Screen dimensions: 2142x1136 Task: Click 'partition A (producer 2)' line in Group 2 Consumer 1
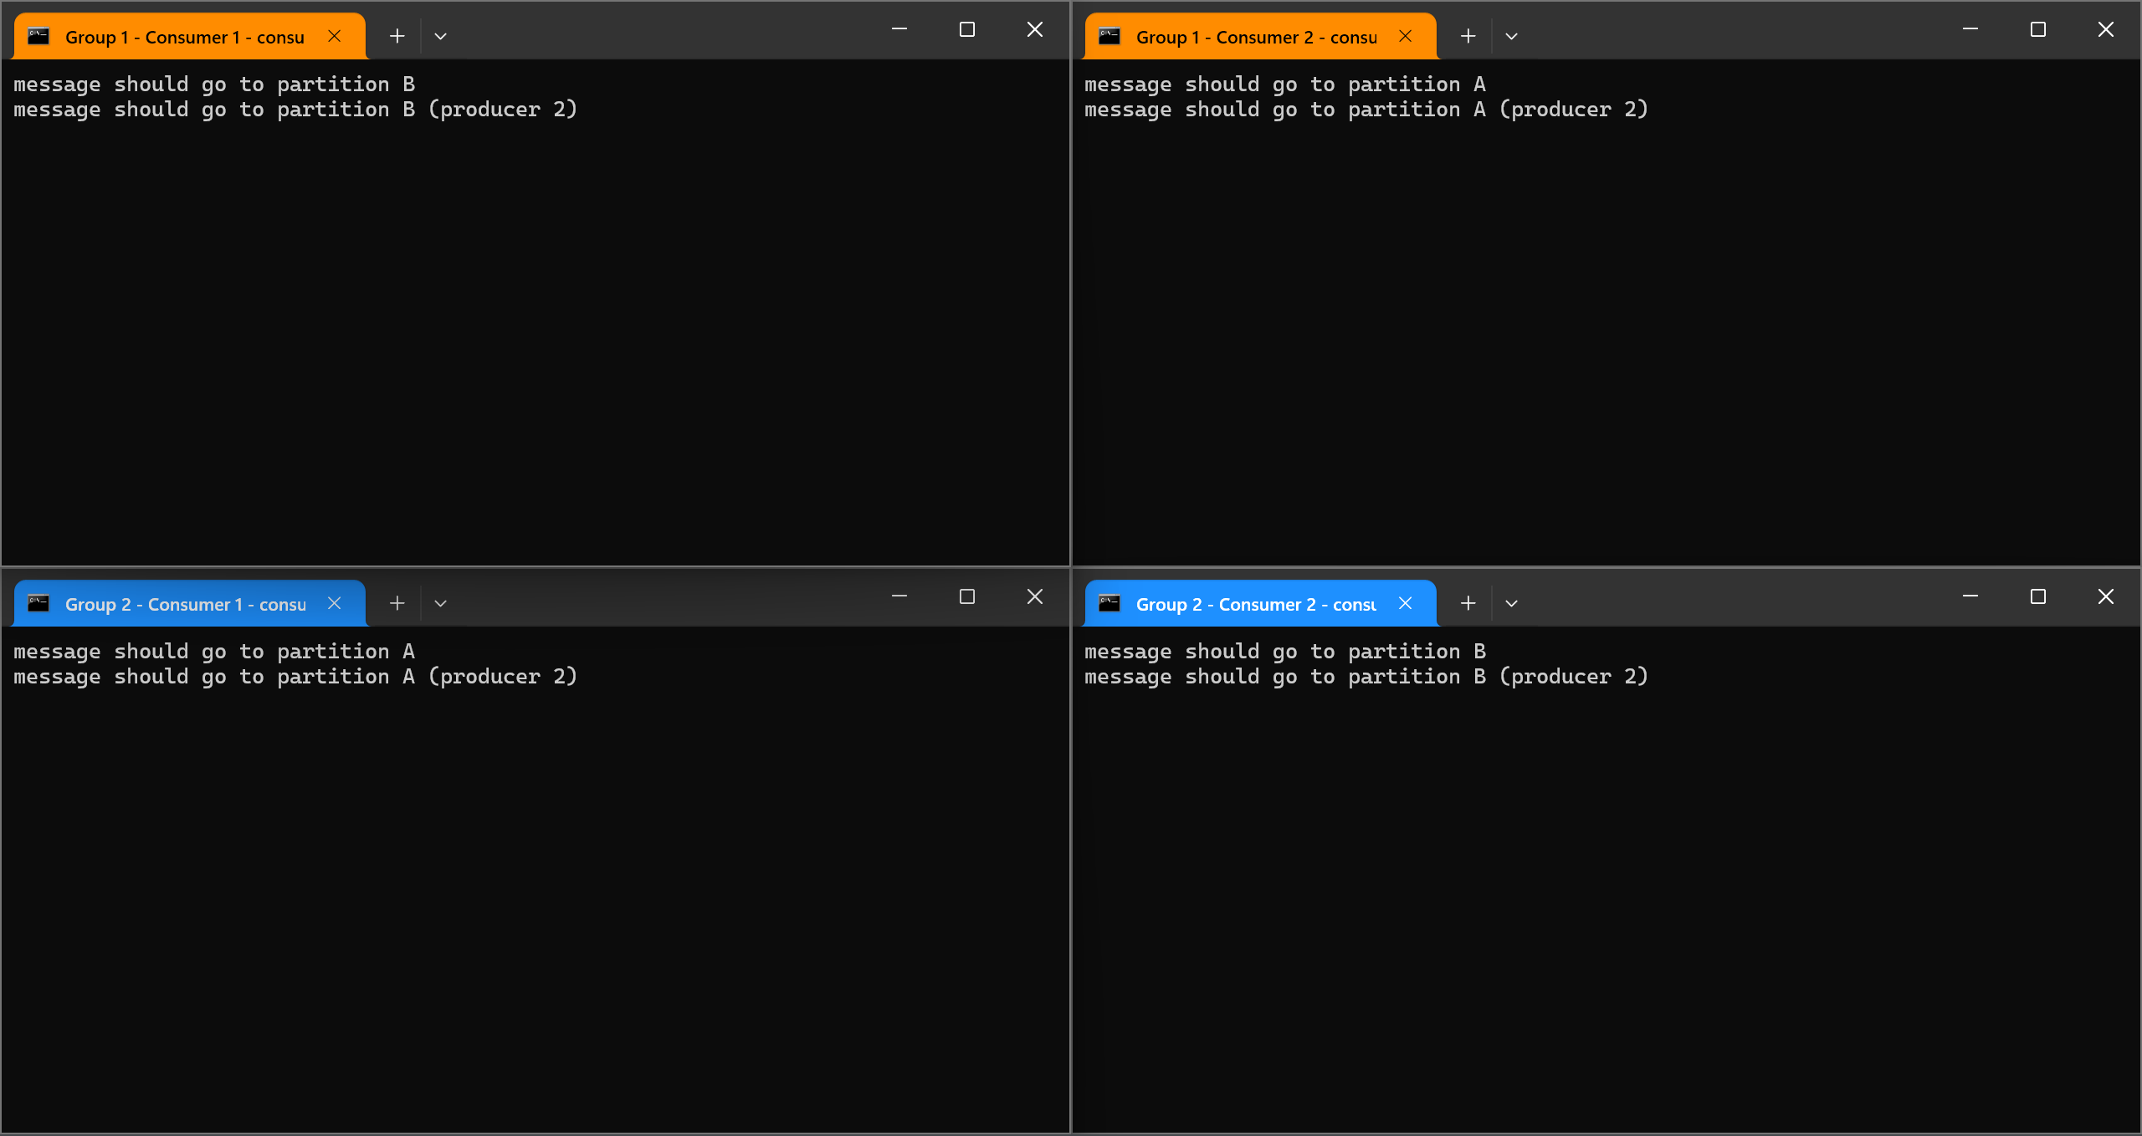pos(295,677)
